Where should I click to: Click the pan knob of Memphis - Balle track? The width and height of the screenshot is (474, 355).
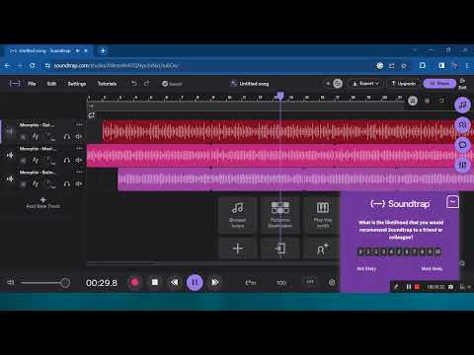(x=49, y=183)
